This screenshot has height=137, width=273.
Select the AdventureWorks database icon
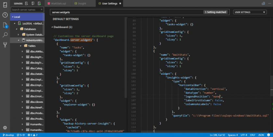(x=23, y=40)
